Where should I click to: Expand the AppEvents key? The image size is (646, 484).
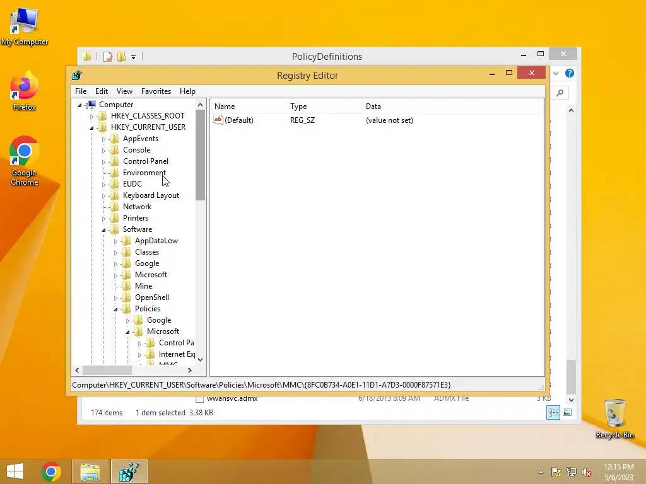pyautogui.click(x=103, y=139)
